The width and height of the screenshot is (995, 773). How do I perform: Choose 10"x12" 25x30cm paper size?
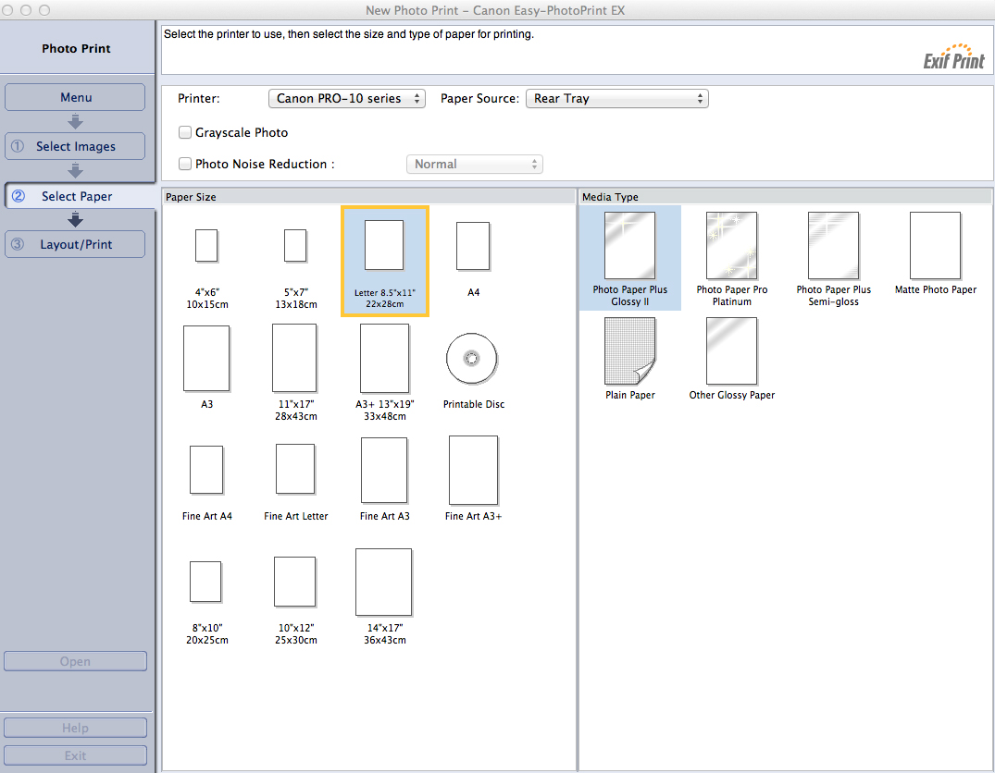(x=295, y=583)
